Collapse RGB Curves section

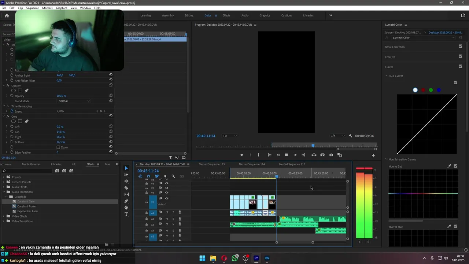[x=386, y=76]
